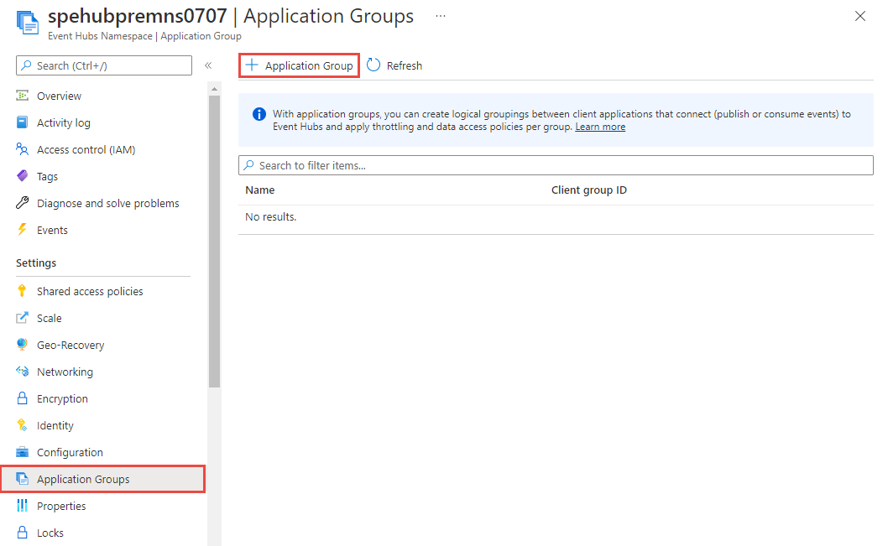Click the key icon for Shared access policies

[x=22, y=291]
